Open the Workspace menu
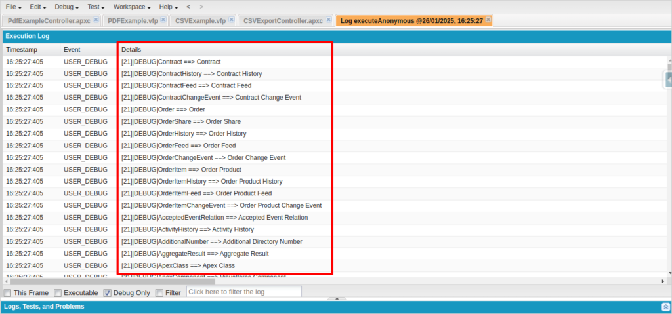This screenshot has width=672, height=314. 132,7
